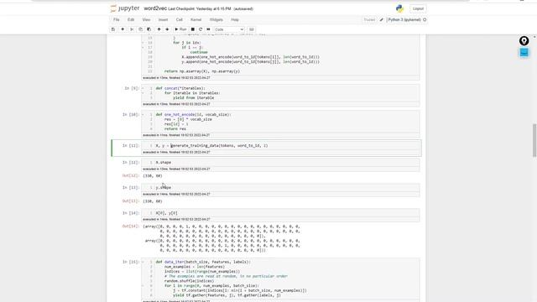Interrupt the kernel with stop icon
The height and width of the screenshot is (302, 537).
coord(193,29)
